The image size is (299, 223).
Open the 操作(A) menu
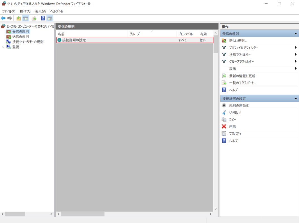pyautogui.click(x=25, y=11)
